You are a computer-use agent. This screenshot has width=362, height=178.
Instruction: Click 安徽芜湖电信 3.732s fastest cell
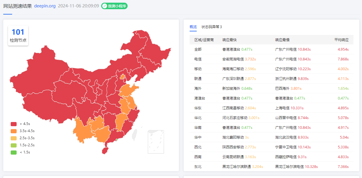(x=239, y=59)
